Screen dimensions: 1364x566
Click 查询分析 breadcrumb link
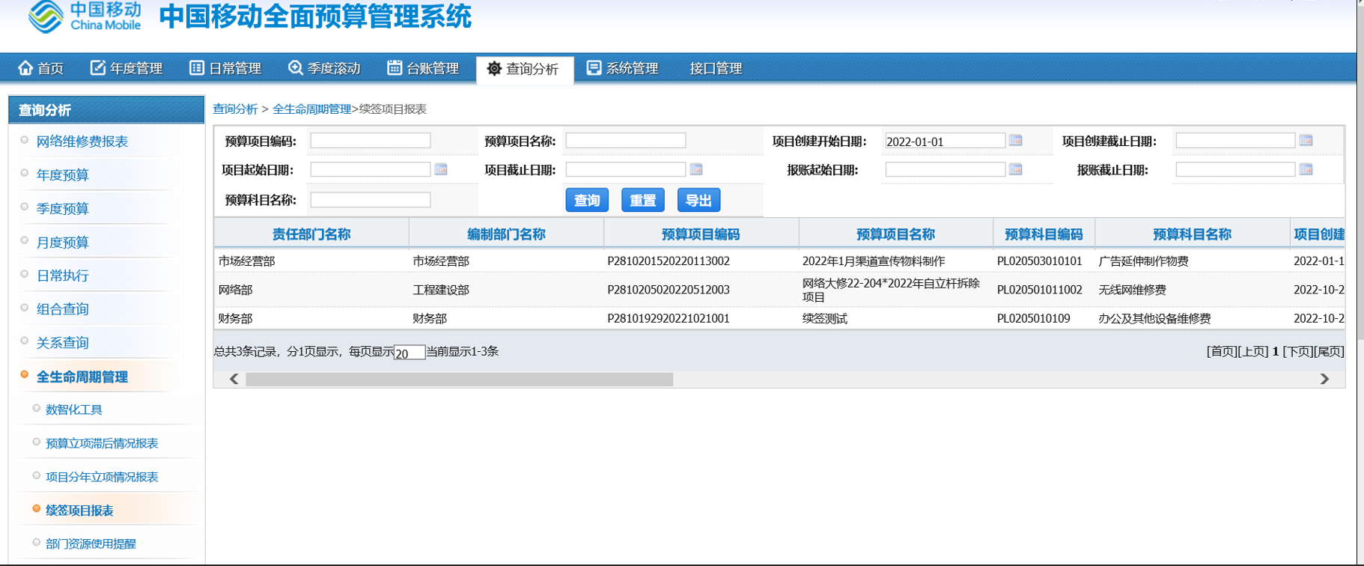(235, 109)
